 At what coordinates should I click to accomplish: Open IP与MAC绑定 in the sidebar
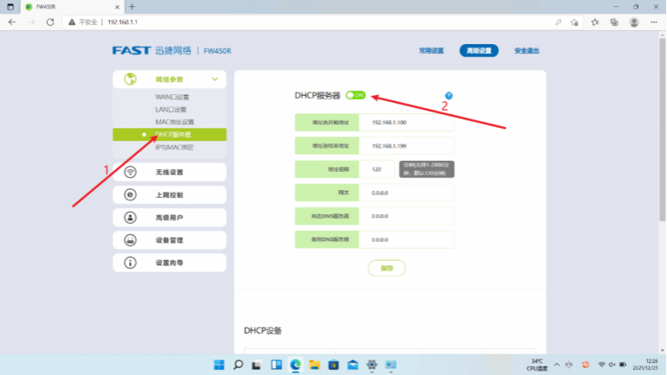[x=174, y=148]
